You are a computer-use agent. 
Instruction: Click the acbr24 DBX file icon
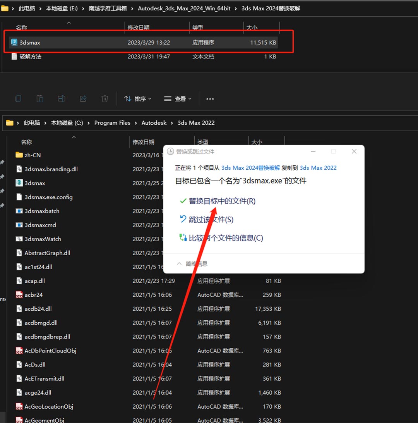pos(19,295)
